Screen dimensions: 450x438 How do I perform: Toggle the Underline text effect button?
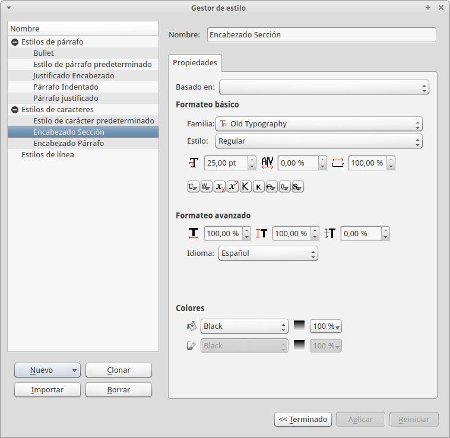tap(193, 187)
